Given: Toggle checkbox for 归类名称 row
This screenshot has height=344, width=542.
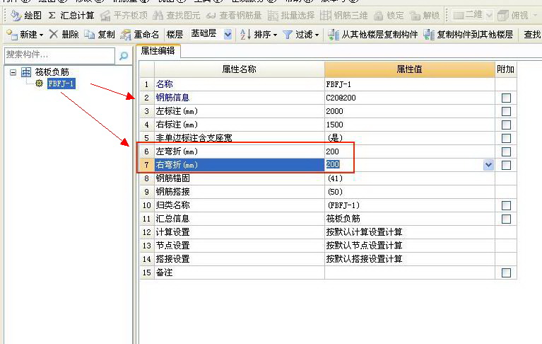Looking at the screenshot, I should tap(506, 205).
